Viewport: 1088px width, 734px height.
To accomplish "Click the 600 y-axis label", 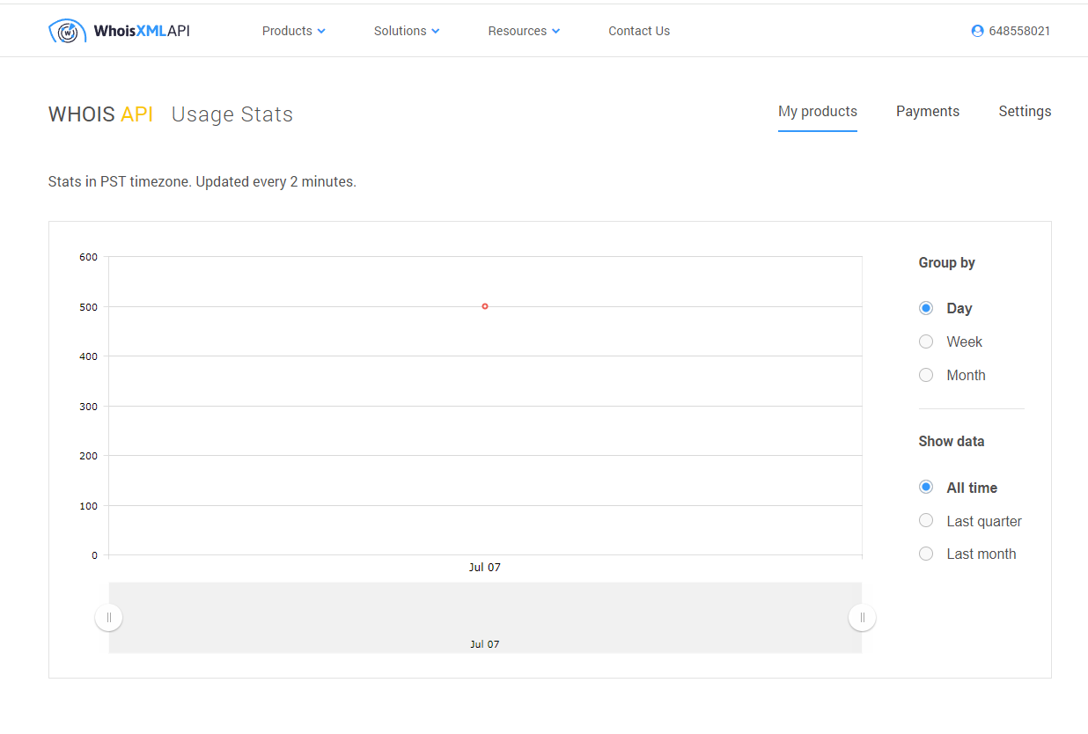I will 88,257.
